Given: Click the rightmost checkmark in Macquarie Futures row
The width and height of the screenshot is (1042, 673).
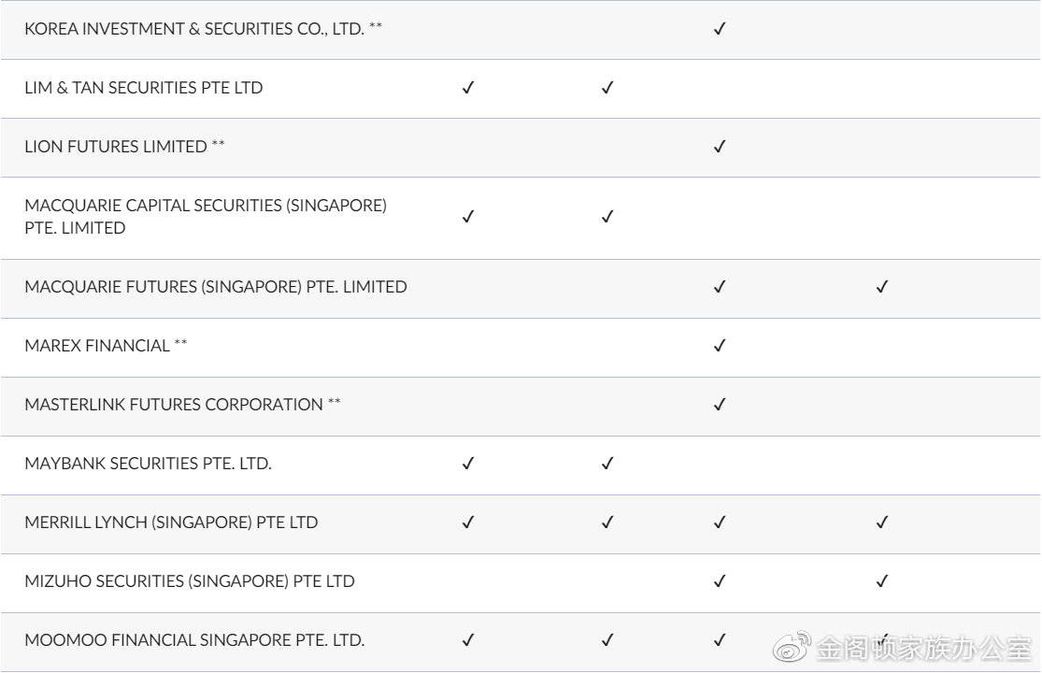Looking at the screenshot, I should pos(881,287).
